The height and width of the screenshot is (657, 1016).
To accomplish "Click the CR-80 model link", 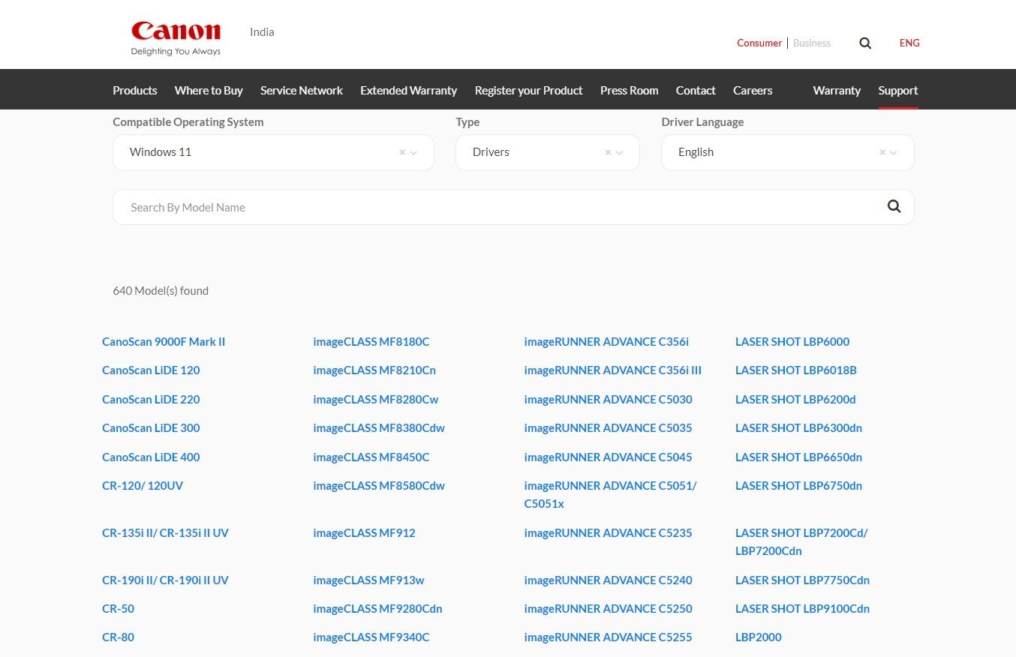I will click(x=119, y=637).
